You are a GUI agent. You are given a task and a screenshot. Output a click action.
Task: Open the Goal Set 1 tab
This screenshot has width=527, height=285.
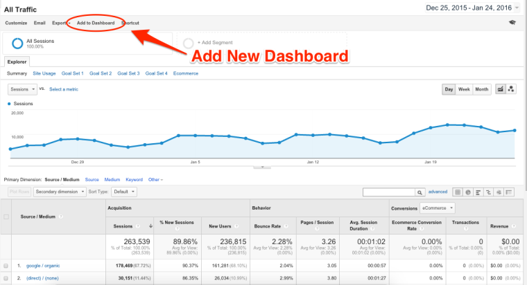(x=72, y=73)
